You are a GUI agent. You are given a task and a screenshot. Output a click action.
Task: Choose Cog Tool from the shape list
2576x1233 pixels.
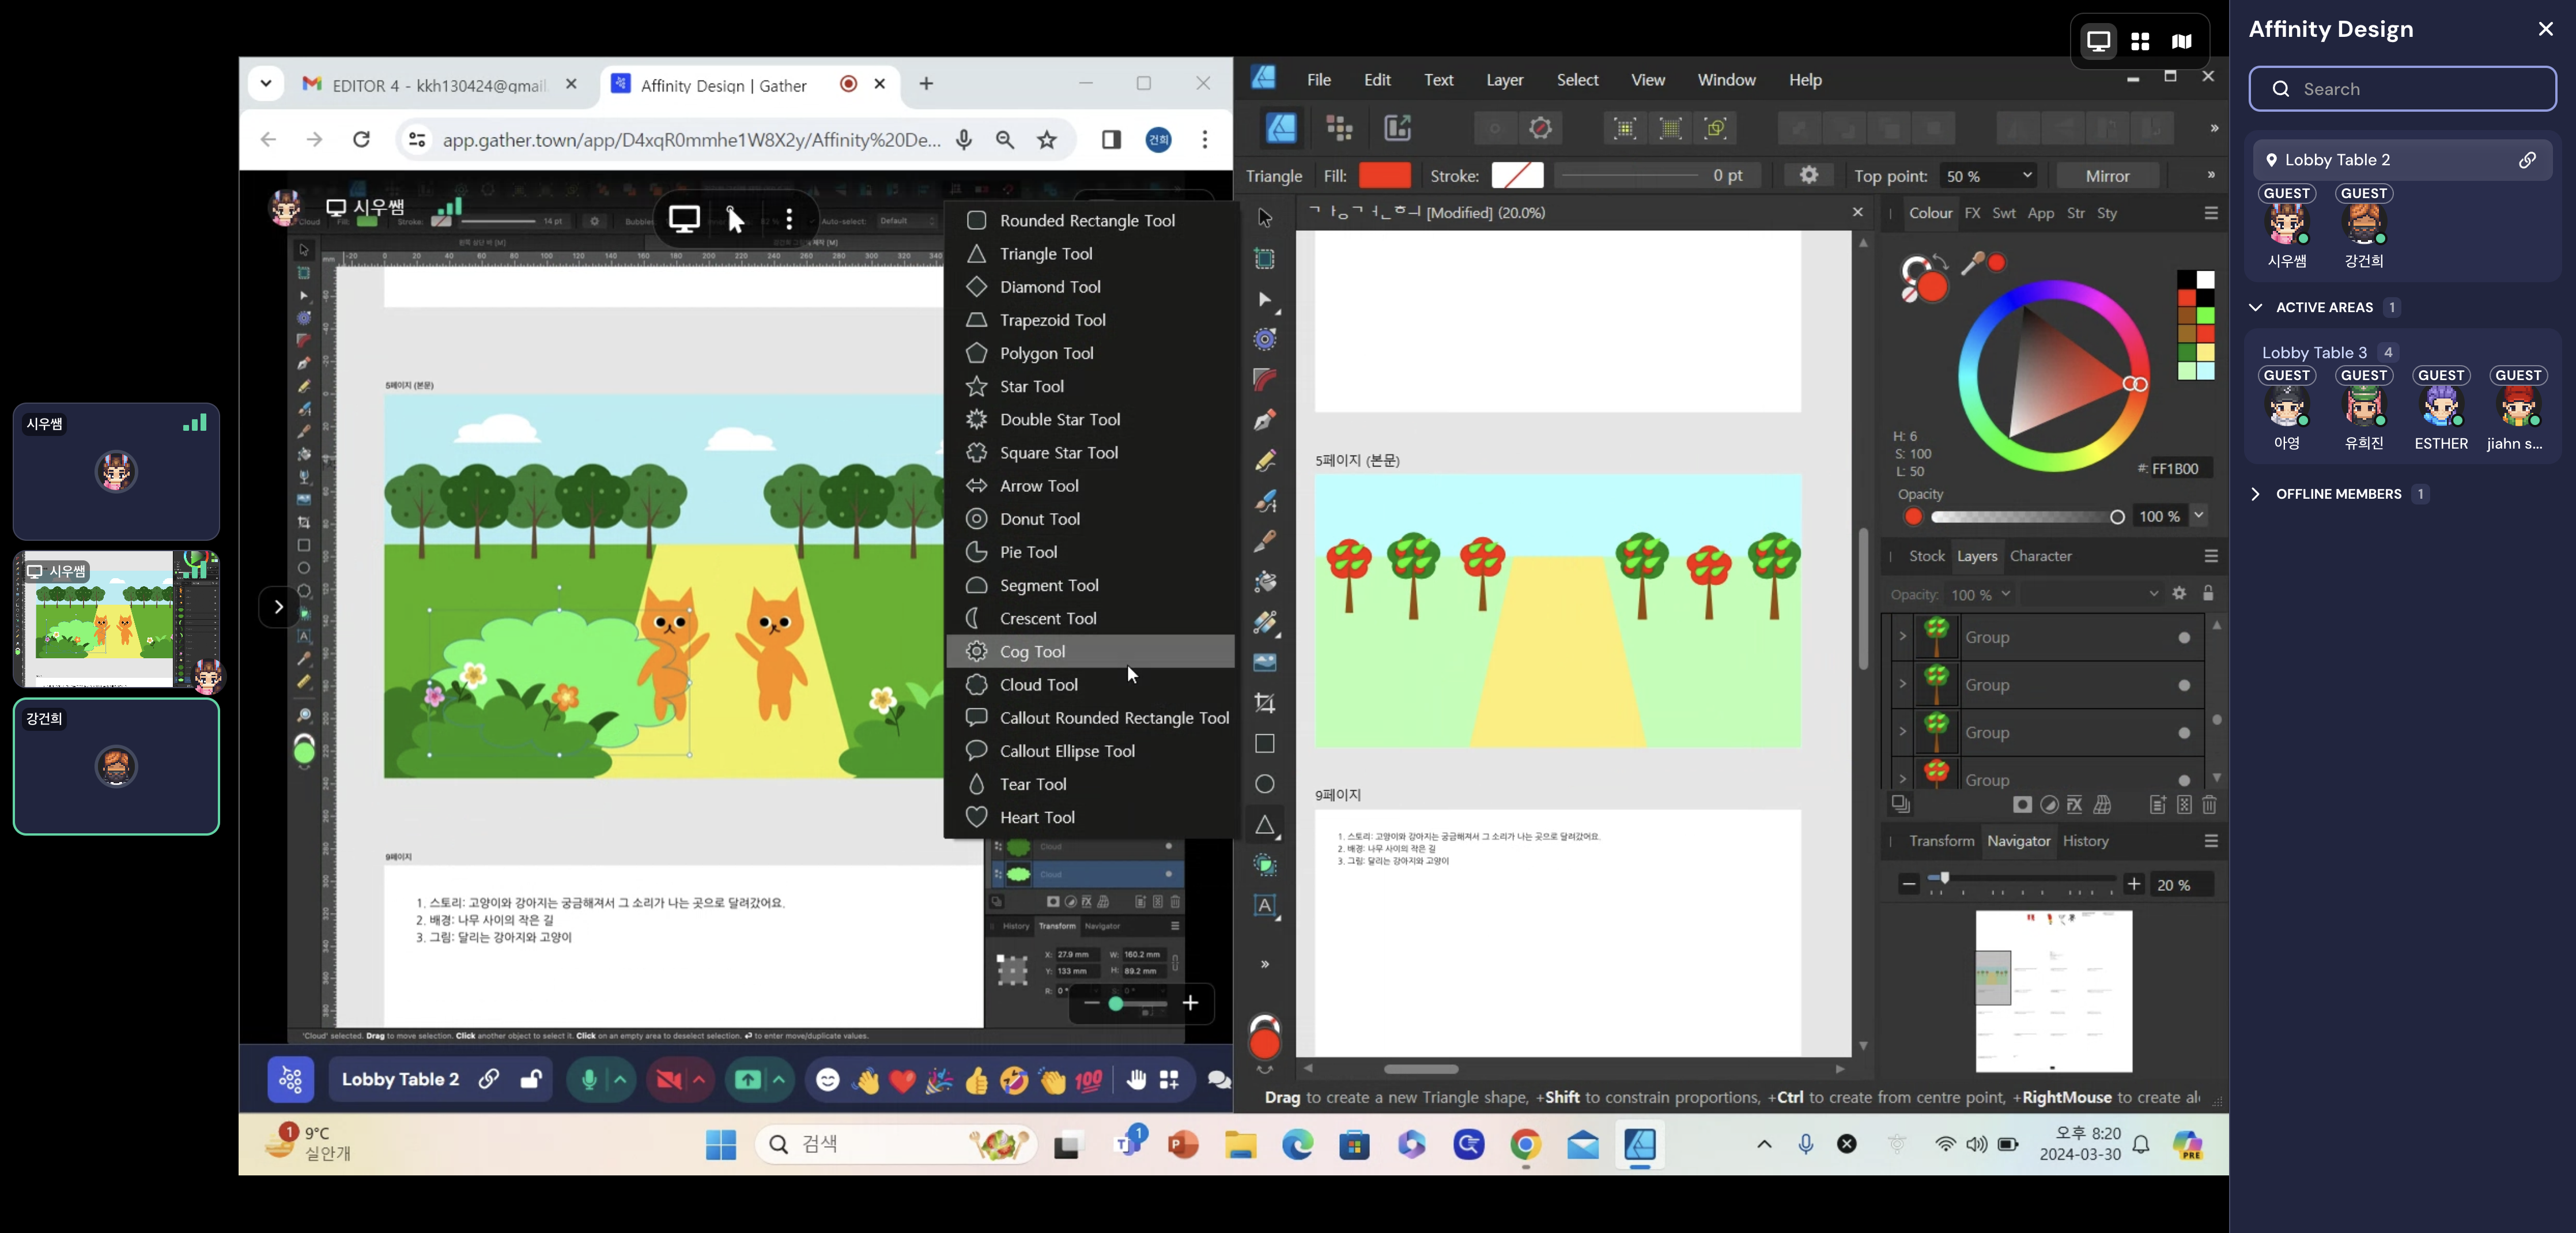pyautogui.click(x=1090, y=651)
